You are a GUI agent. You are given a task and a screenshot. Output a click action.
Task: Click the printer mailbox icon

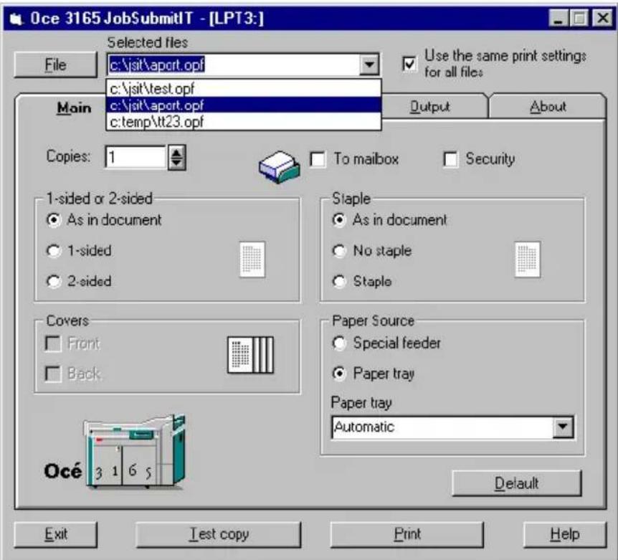[280, 166]
